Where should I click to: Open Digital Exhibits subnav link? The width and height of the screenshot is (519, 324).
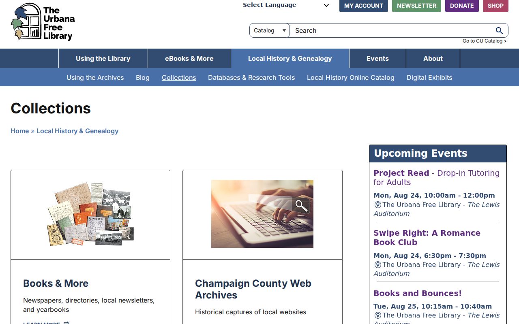[x=429, y=77]
